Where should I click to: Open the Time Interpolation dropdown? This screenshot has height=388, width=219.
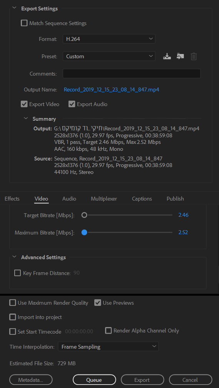108,346
